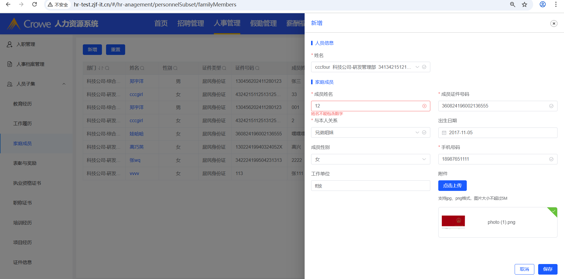Open 教育经历 in the sidebar
The image size is (564, 279).
click(x=22, y=104)
